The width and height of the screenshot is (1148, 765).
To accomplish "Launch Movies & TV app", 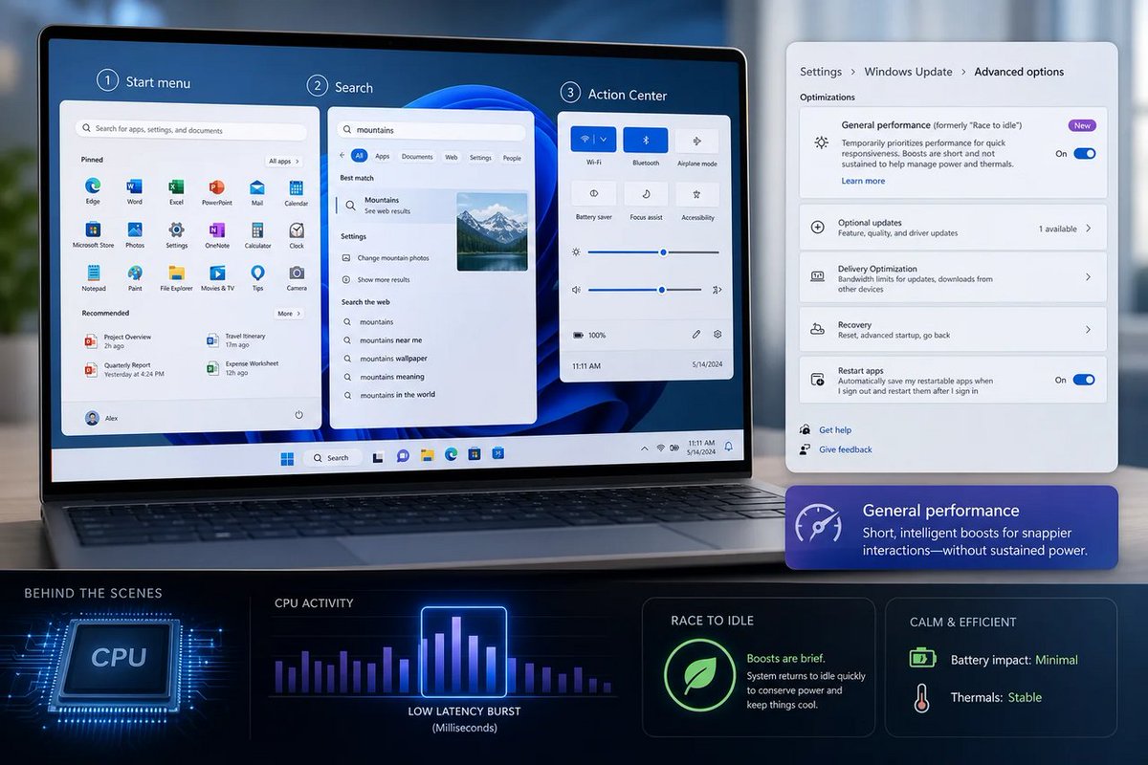I will (x=217, y=273).
